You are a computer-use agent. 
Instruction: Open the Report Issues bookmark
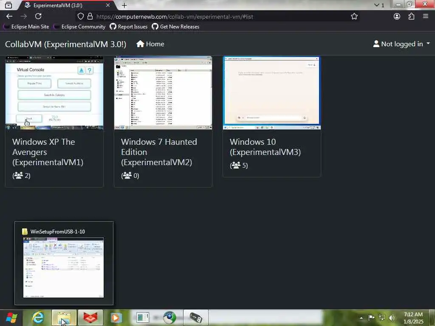pos(129,27)
